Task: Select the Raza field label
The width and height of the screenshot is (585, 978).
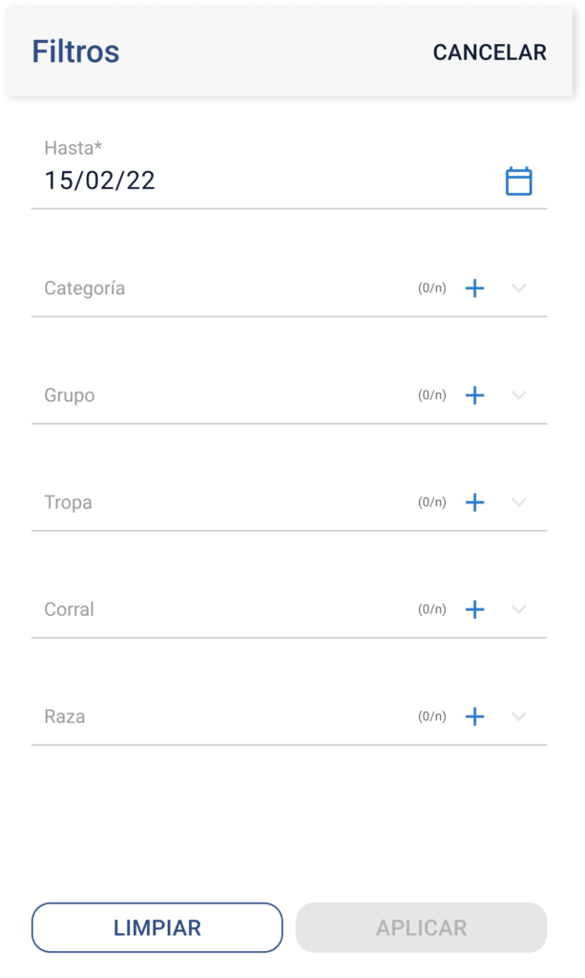Action: click(x=65, y=716)
